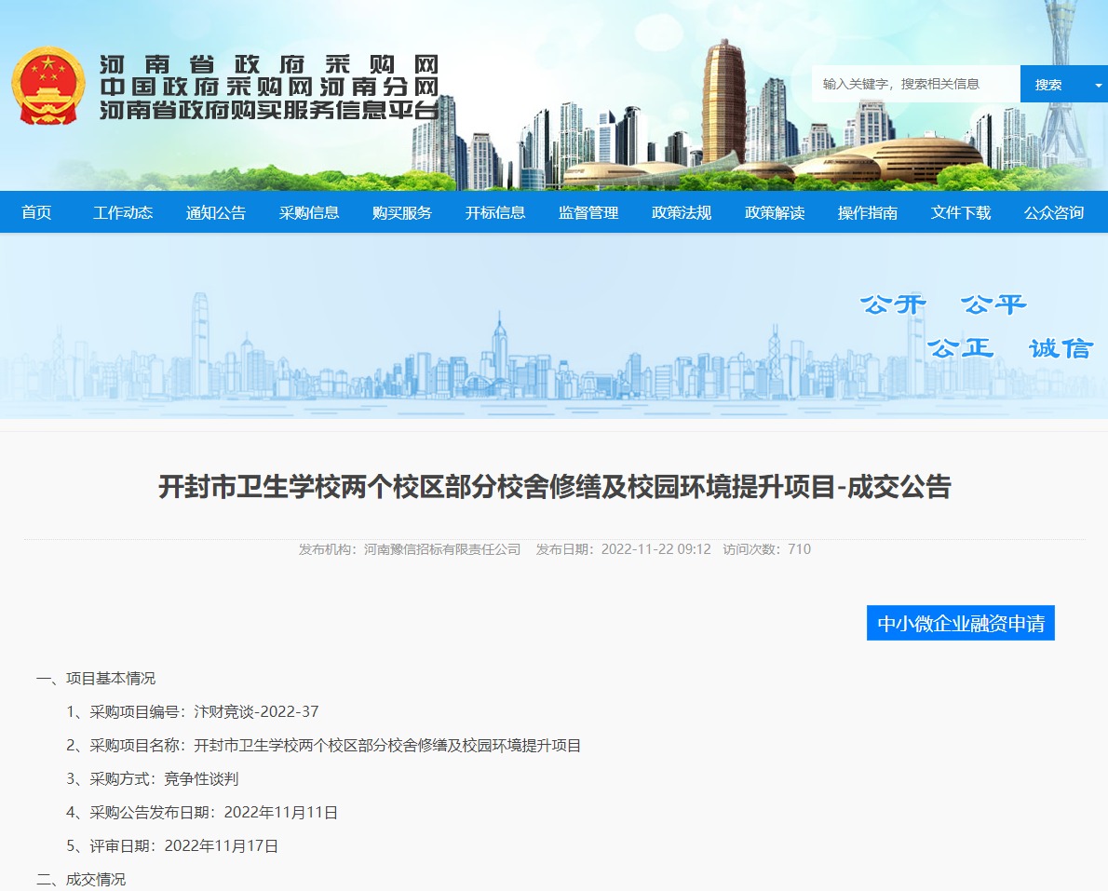Open the 政策解读 navigation item

pos(774,212)
